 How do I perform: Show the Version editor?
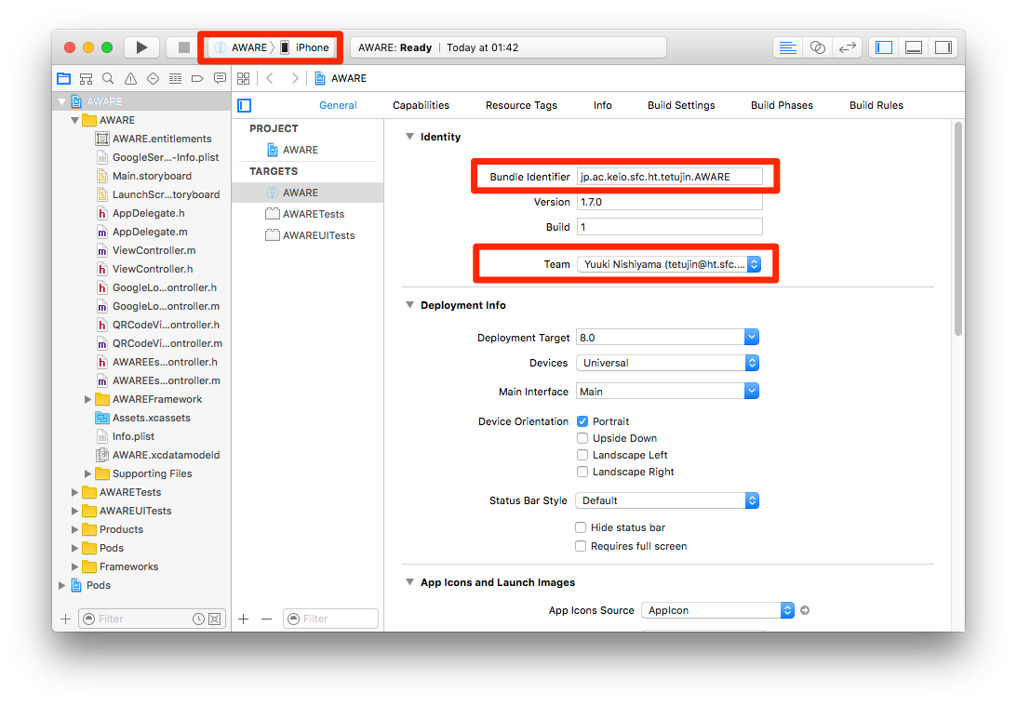click(x=847, y=47)
